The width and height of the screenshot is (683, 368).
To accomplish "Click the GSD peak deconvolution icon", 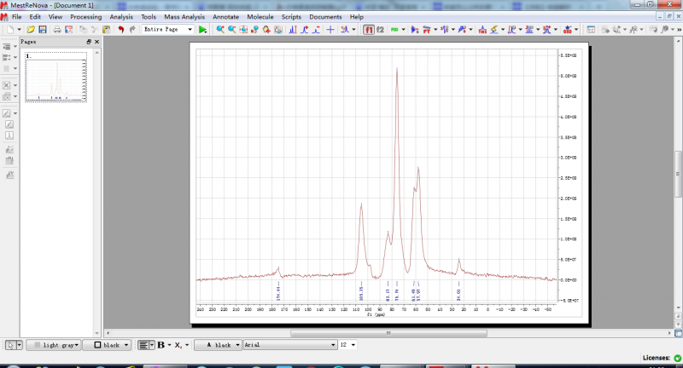I will 568,30.
